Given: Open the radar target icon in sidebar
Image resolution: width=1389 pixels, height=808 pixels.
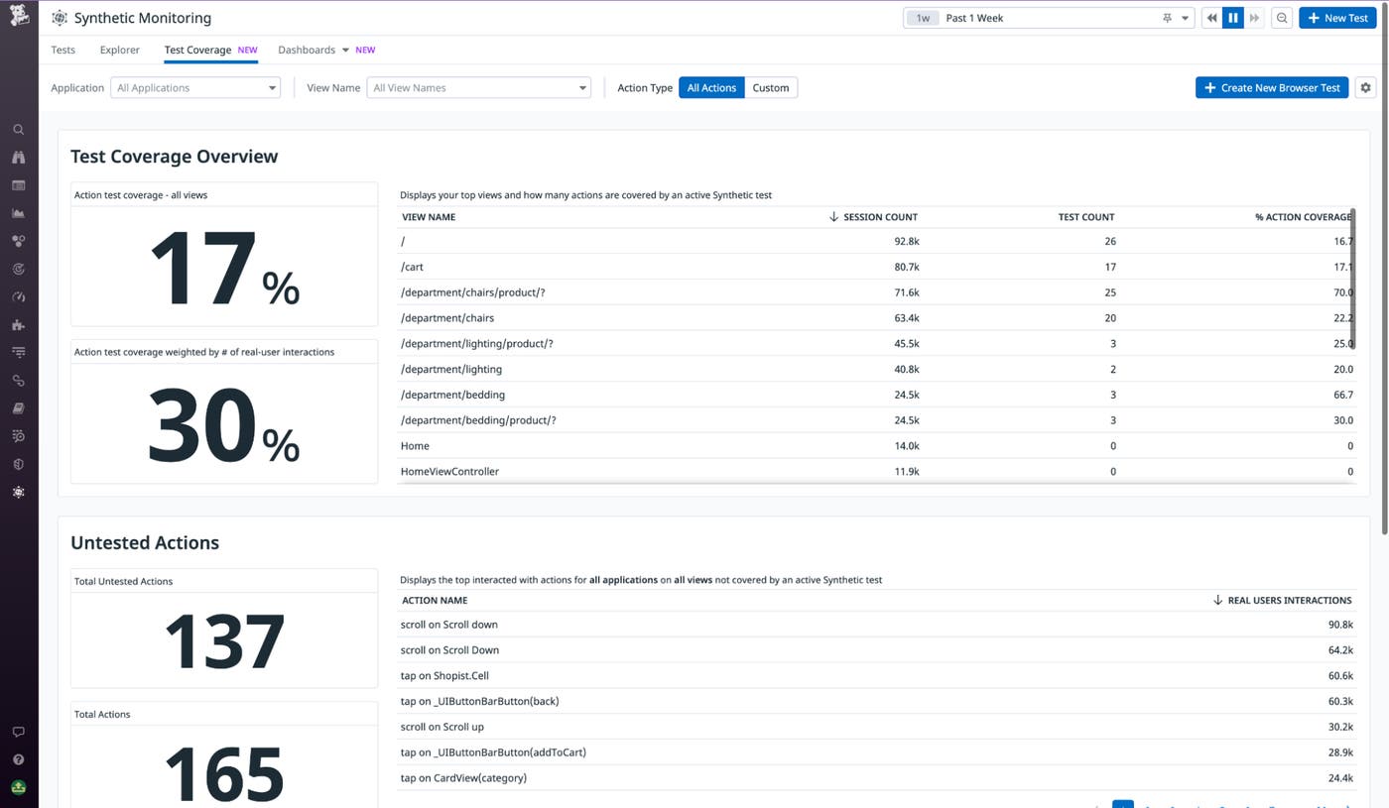Looking at the screenshot, I should pos(19,269).
